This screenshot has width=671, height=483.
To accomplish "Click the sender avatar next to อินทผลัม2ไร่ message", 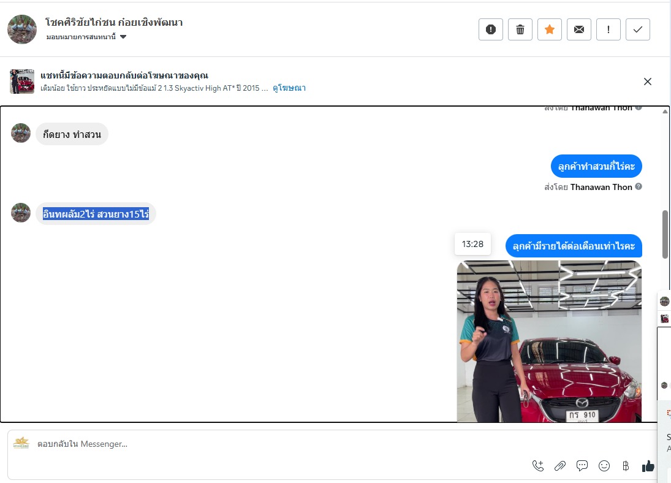I will pyautogui.click(x=21, y=212).
